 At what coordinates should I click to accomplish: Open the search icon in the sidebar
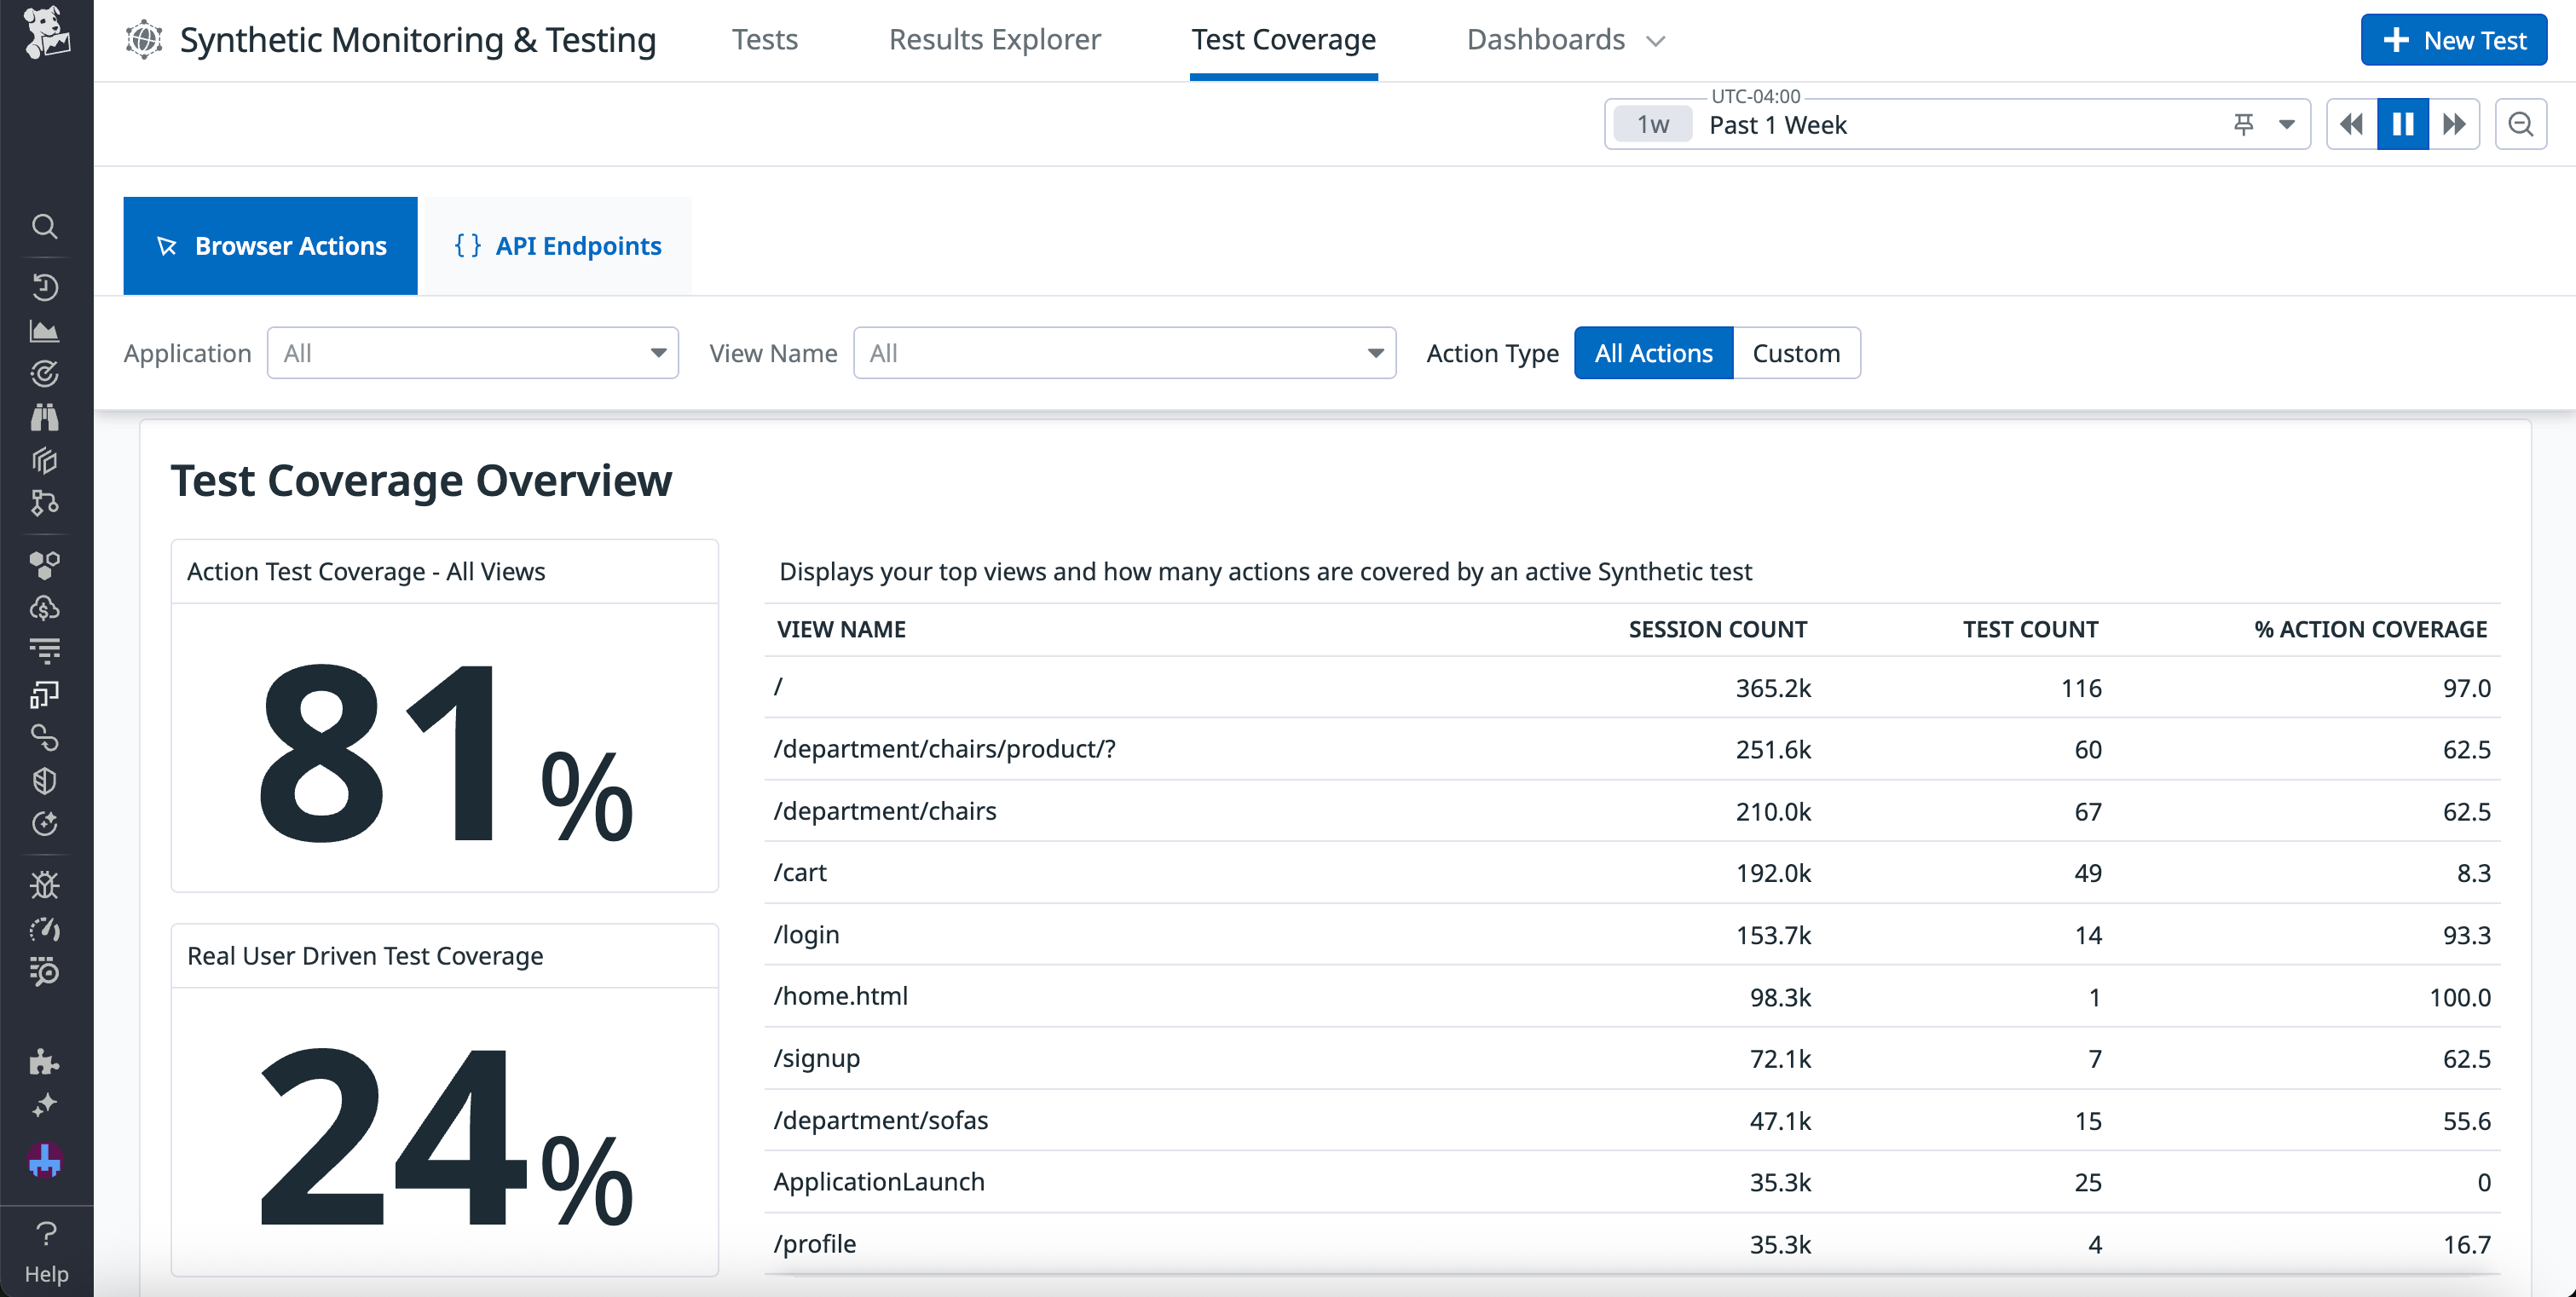(45, 227)
